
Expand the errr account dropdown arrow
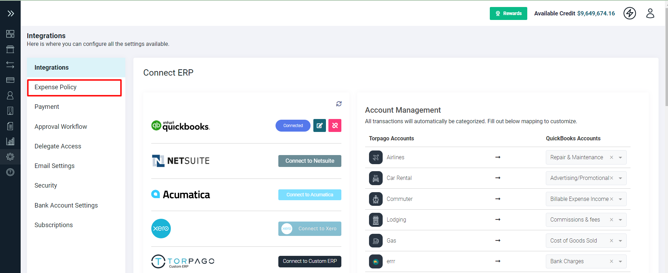tap(620, 261)
